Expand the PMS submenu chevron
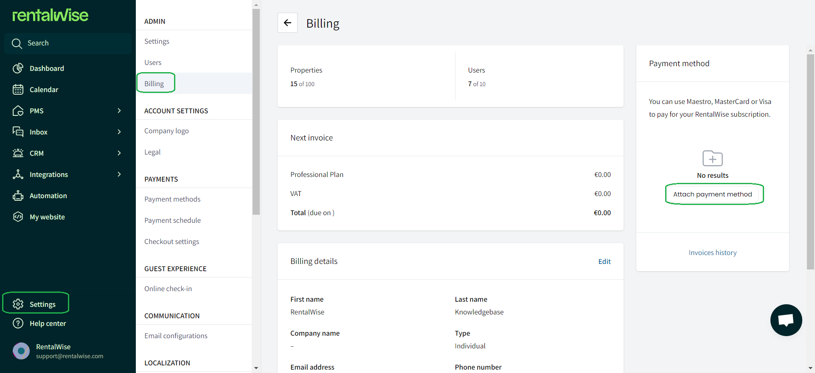The width and height of the screenshot is (815, 373). [x=119, y=111]
